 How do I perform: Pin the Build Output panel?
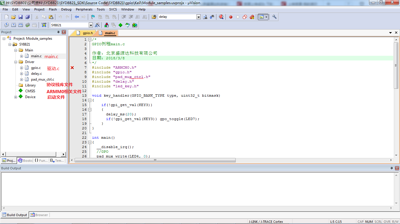(392, 168)
